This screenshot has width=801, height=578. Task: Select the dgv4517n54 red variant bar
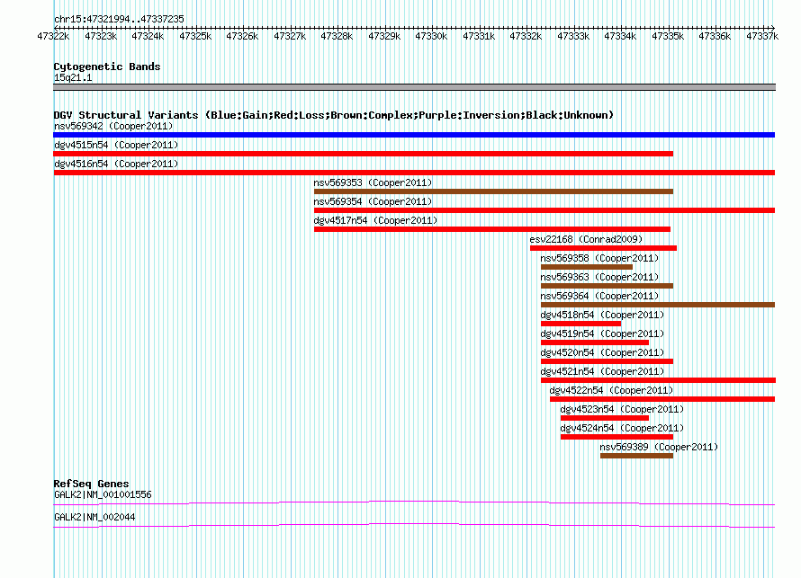[491, 229]
